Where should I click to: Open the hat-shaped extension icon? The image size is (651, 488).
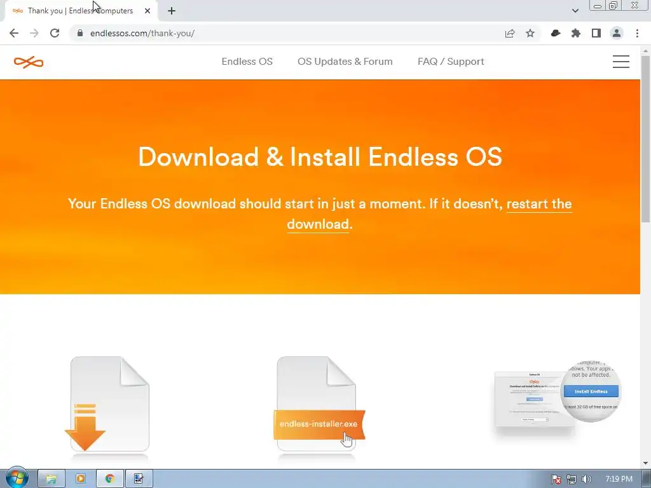point(556,33)
